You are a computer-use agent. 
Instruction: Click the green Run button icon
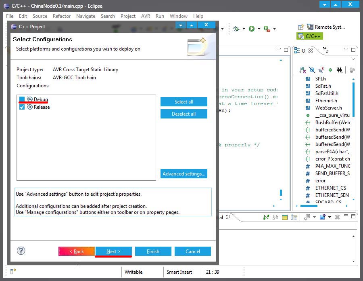click(252, 29)
